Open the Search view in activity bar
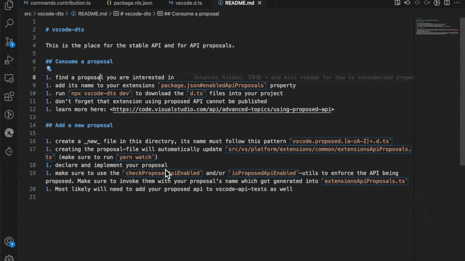 tap(9, 24)
